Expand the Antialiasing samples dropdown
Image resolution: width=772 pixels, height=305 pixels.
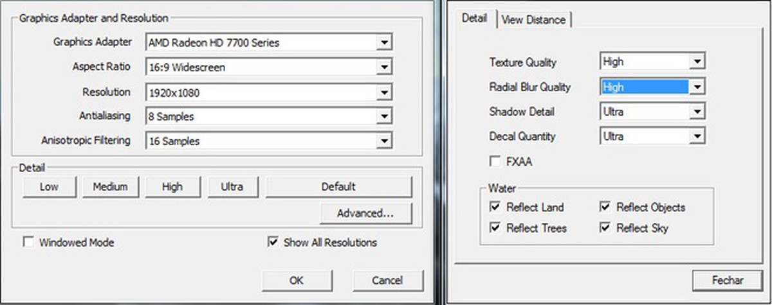coord(384,117)
